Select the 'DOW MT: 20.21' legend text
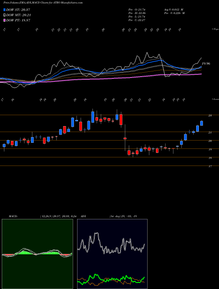The height and width of the screenshot is (289, 219). tap(18, 15)
